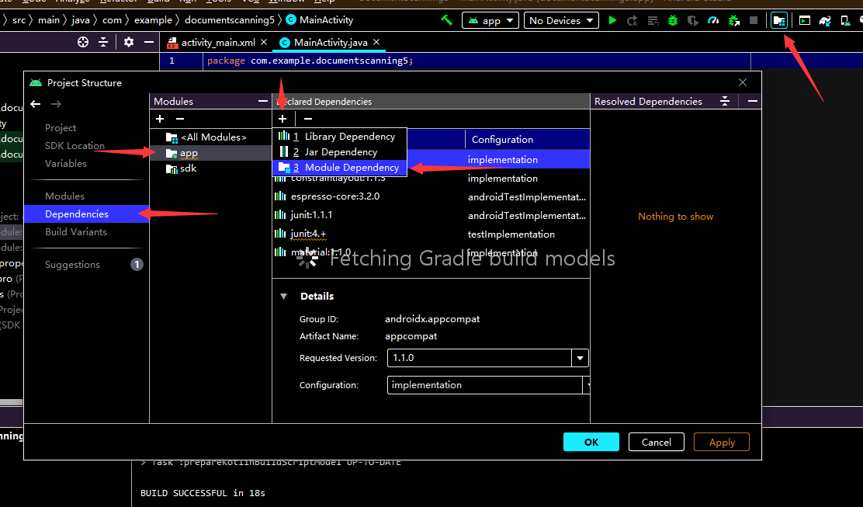863x507 pixels.
Task: Click the MainActivity breadcrumb in the navigation bar
Action: (x=320, y=20)
